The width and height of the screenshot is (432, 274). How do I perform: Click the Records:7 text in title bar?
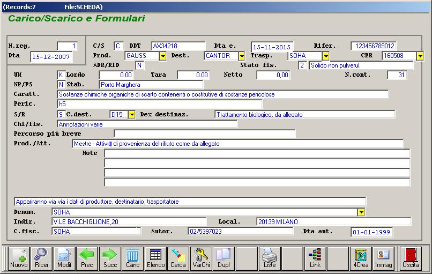point(20,7)
